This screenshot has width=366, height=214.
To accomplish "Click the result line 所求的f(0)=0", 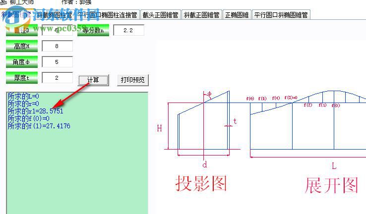I will coord(28,118).
